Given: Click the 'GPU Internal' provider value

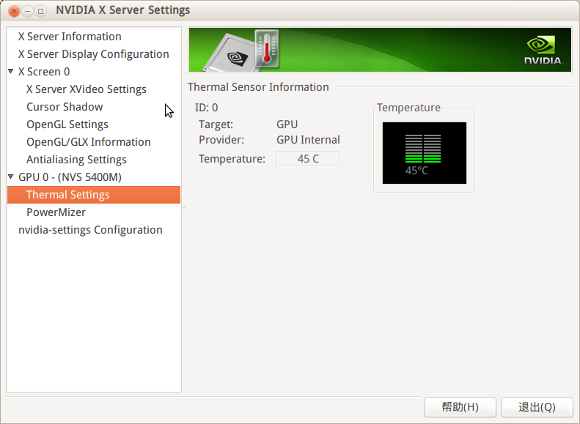Looking at the screenshot, I should 308,140.
